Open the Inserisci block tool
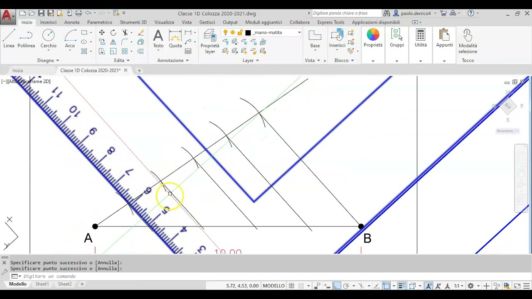532x299 pixels. (x=337, y=39)
